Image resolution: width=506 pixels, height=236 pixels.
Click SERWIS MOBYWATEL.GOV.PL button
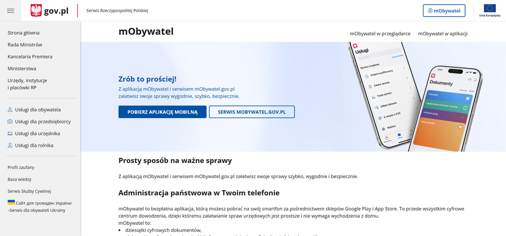click(x=251, y=112)
